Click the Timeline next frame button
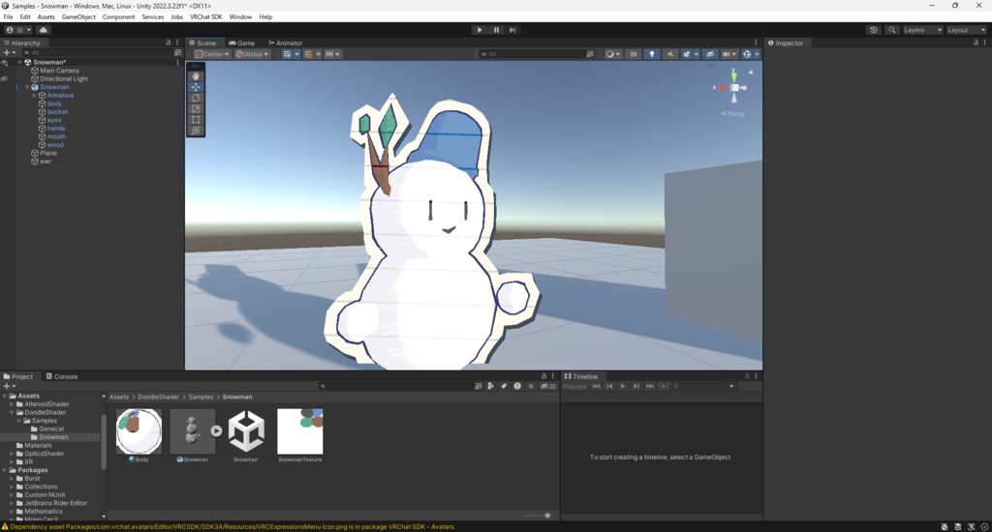992x532 pixels. coord(636,386)
